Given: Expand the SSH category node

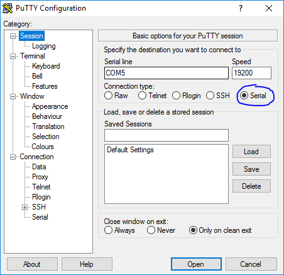Looking at the screenshot, I should pos(25,208).
